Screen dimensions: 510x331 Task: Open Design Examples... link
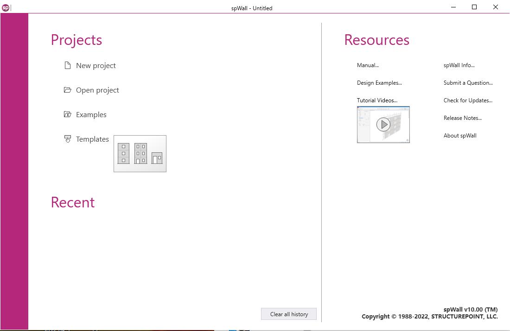click(379, 82)
